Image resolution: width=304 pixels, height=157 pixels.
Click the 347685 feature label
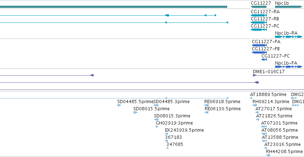tap(175, 145)
